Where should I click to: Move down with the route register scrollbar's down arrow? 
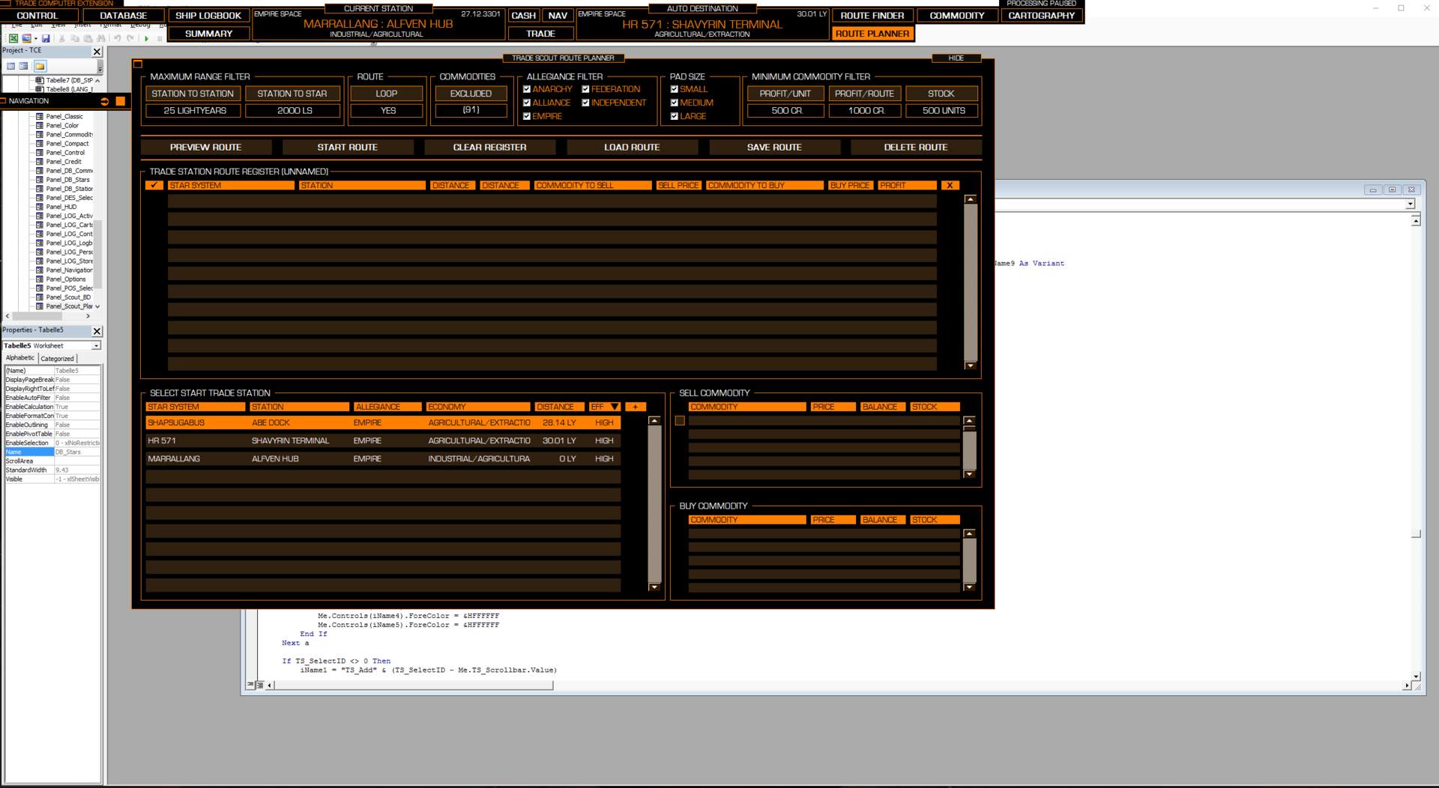(970, 366)
